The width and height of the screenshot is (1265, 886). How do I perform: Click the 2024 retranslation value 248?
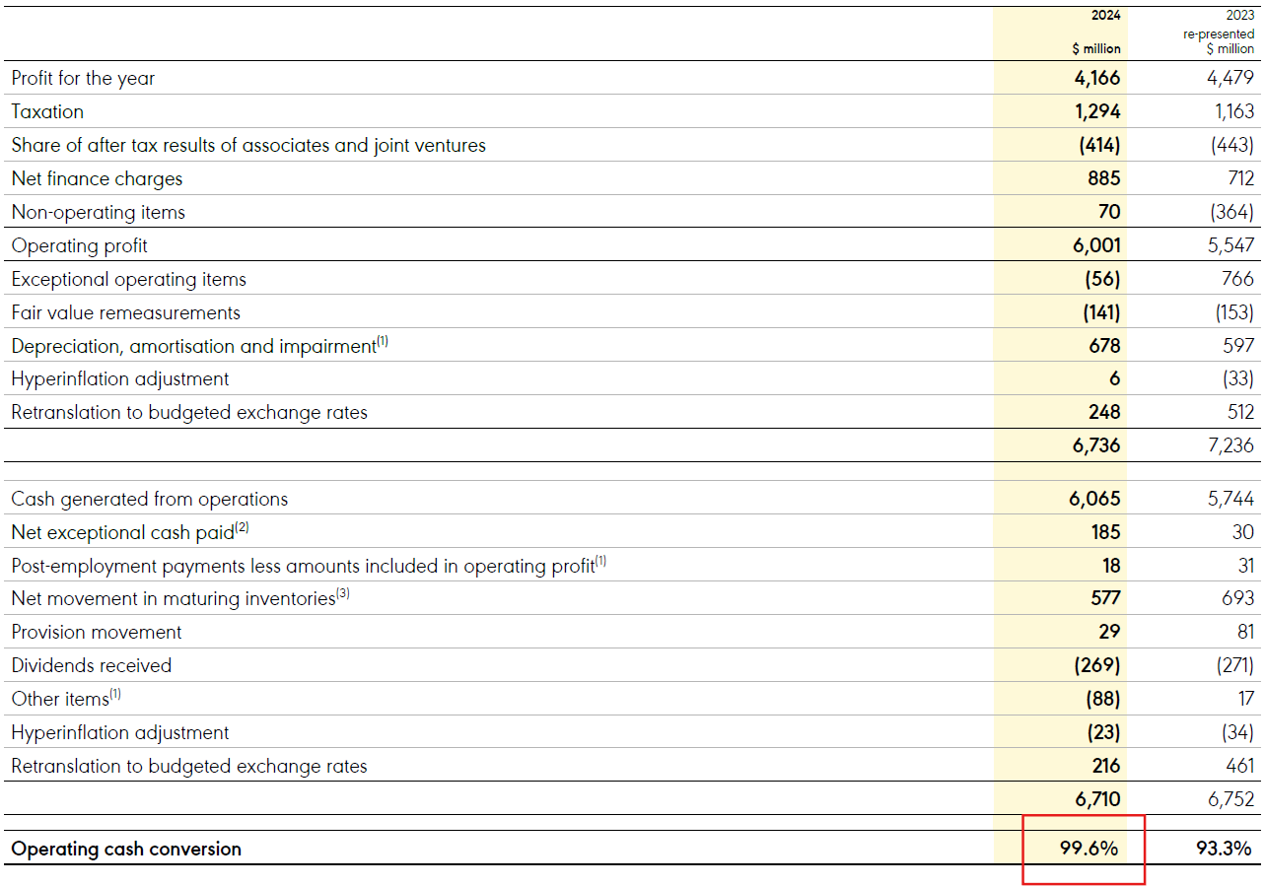pos(1103,412)
